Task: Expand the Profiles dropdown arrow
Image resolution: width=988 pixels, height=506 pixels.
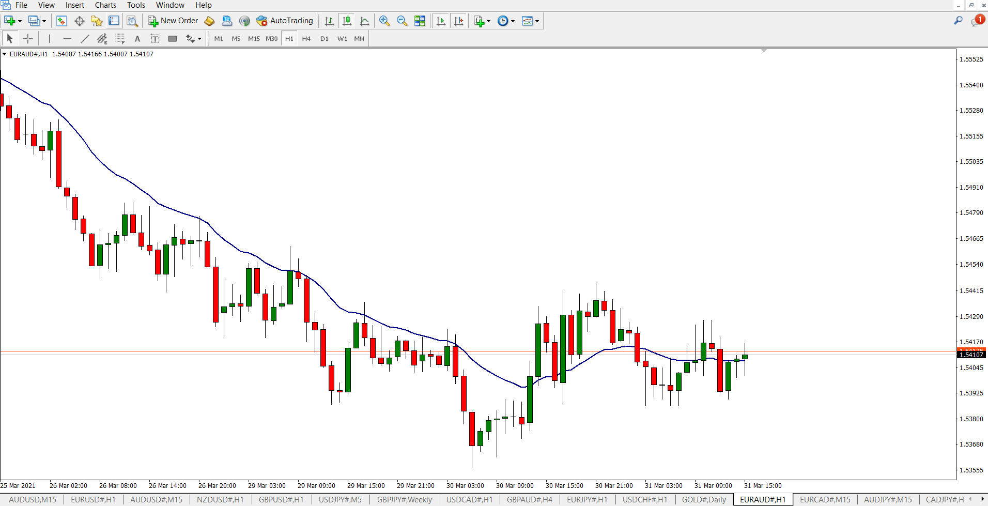Action: tap(44, 21)
